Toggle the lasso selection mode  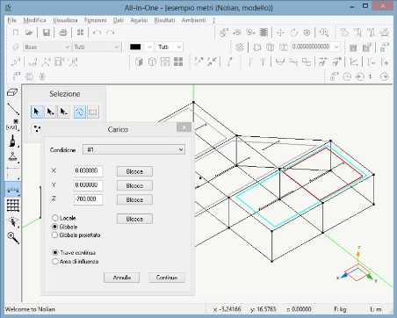pos(80,112)
